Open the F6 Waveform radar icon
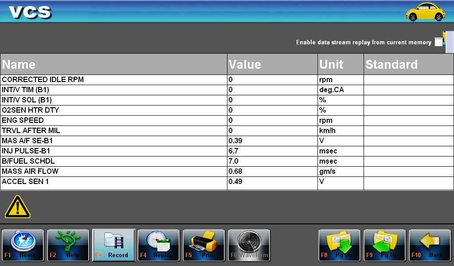Image resolution: width=454 pixels, height=266 pixels. [x=249, y=245]
